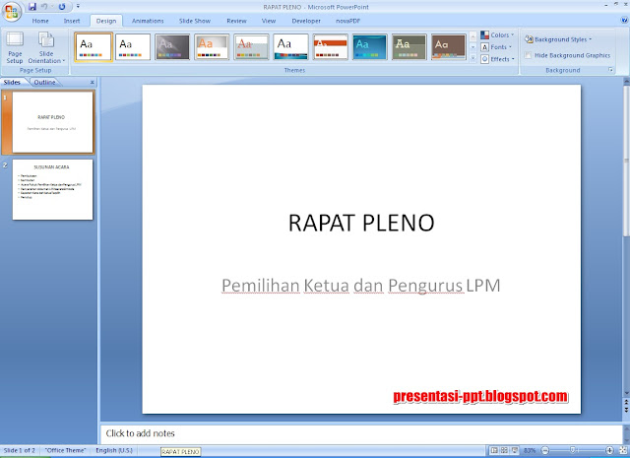Fit slide to current window icon

coord(620,450)
